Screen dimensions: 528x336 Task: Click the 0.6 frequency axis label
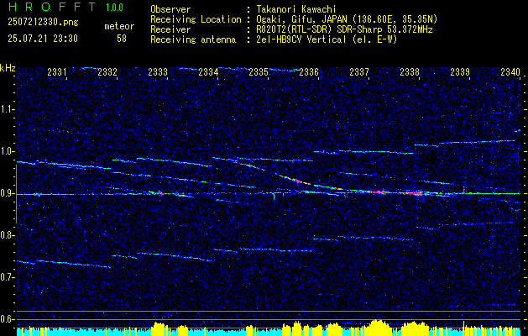pos(8,319)
